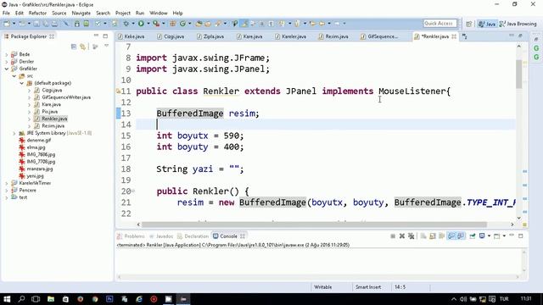The height and width of the screenshot is (305, 543).
Task: Collapse the Grafikler project node
Action: coord(7,69)
